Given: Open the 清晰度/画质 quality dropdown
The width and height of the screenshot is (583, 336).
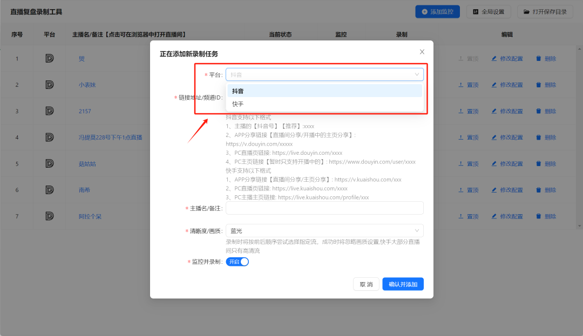Looking at the screenshot, I should pos(324,231).
